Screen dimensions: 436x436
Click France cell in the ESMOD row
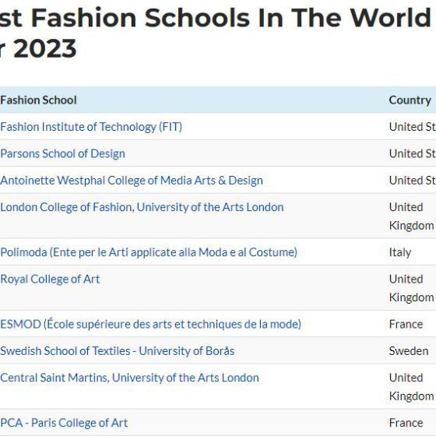tap(406, 324)
